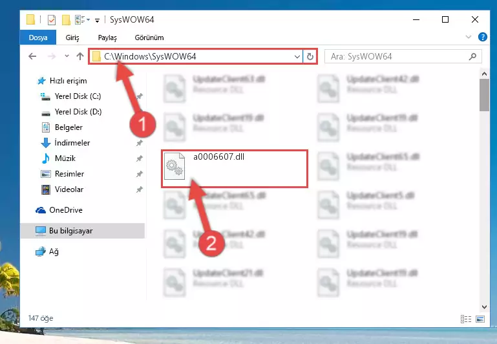Image resolution: width=497 pixels, height=344 pixels.
Task: Click the folder icon in the address bar
Action: pos(96,56)
